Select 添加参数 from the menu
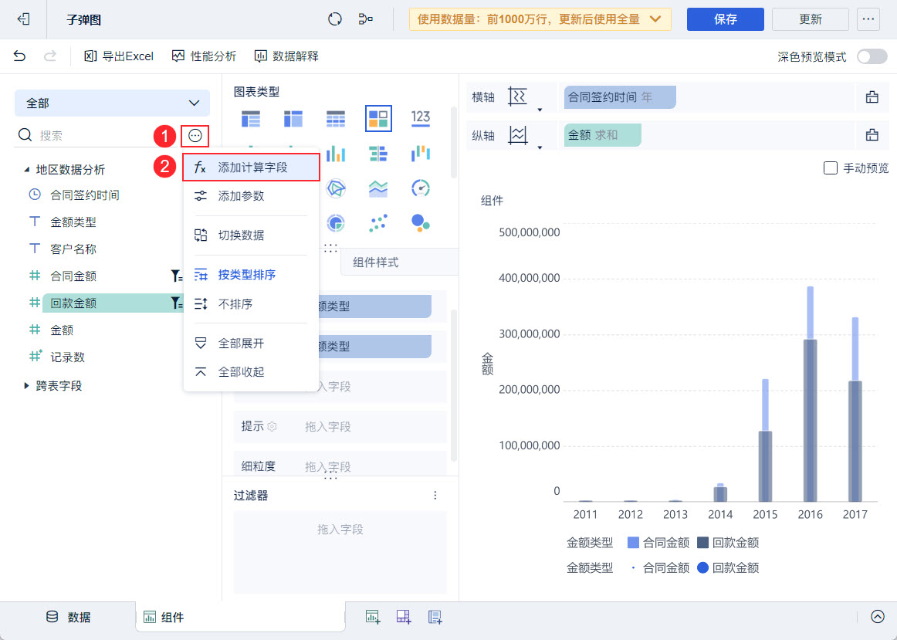Screen dimensions: 897x640 coord(251,196)
